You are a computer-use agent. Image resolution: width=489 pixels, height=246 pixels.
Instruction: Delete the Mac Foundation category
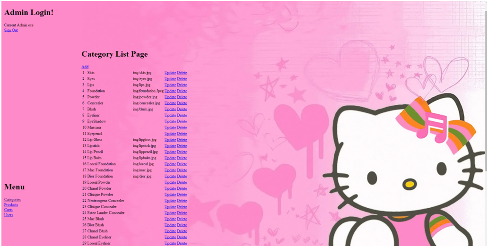click(x=182, y=170)
